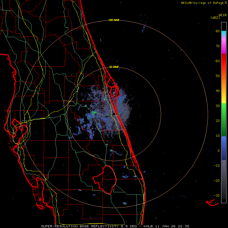228x228 pixels.
Task: Select the 70 value on the dBZ scale
Action: 218,46
